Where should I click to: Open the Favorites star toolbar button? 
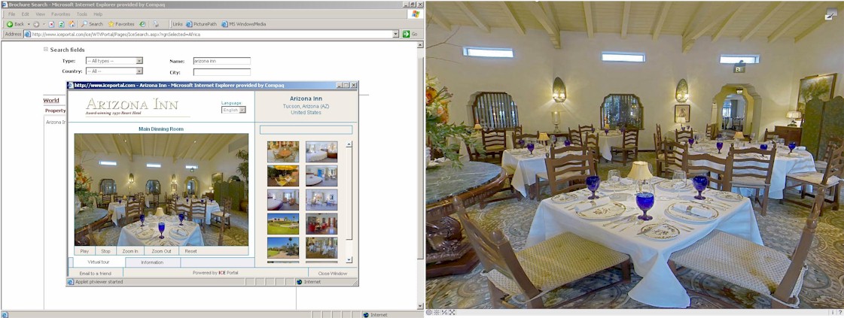pyautogui.click(x=121, y=24)
